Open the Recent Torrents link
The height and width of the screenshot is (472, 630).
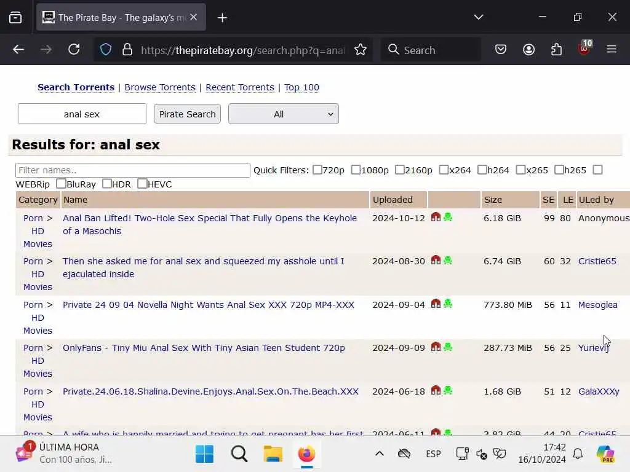[240, 87]
